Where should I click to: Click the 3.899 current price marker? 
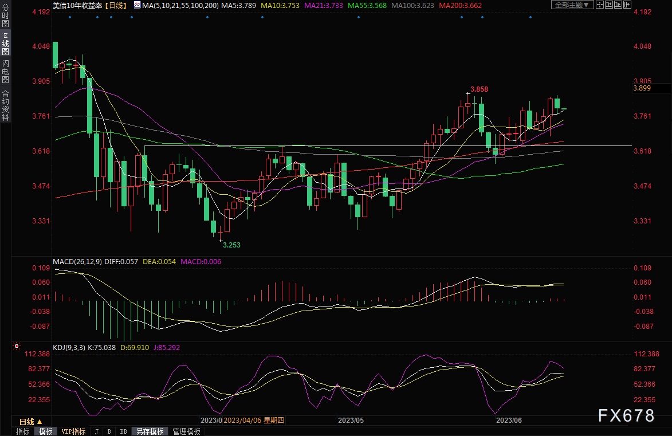click(x=642, y=88)
